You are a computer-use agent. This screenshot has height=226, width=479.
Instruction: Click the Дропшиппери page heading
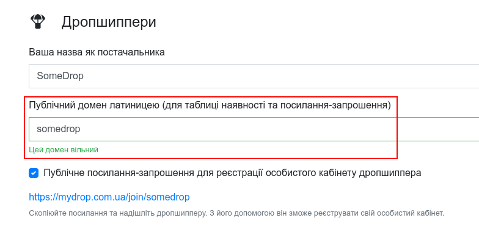pos(109,22)
